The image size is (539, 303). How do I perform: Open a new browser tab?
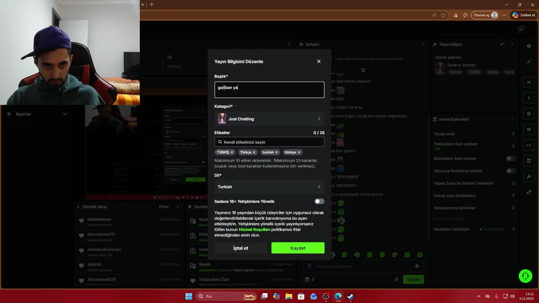(x=152, y=5)
